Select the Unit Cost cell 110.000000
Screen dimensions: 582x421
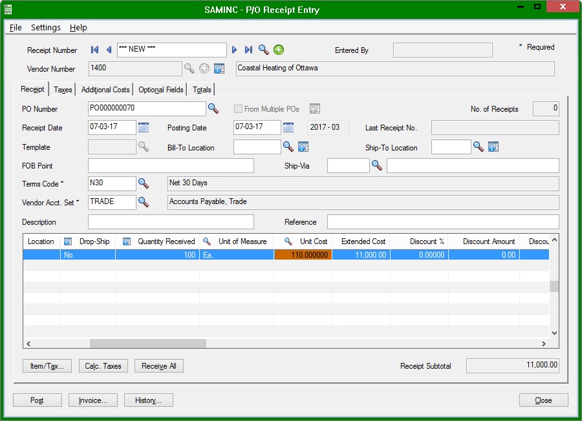coord(303,255)
